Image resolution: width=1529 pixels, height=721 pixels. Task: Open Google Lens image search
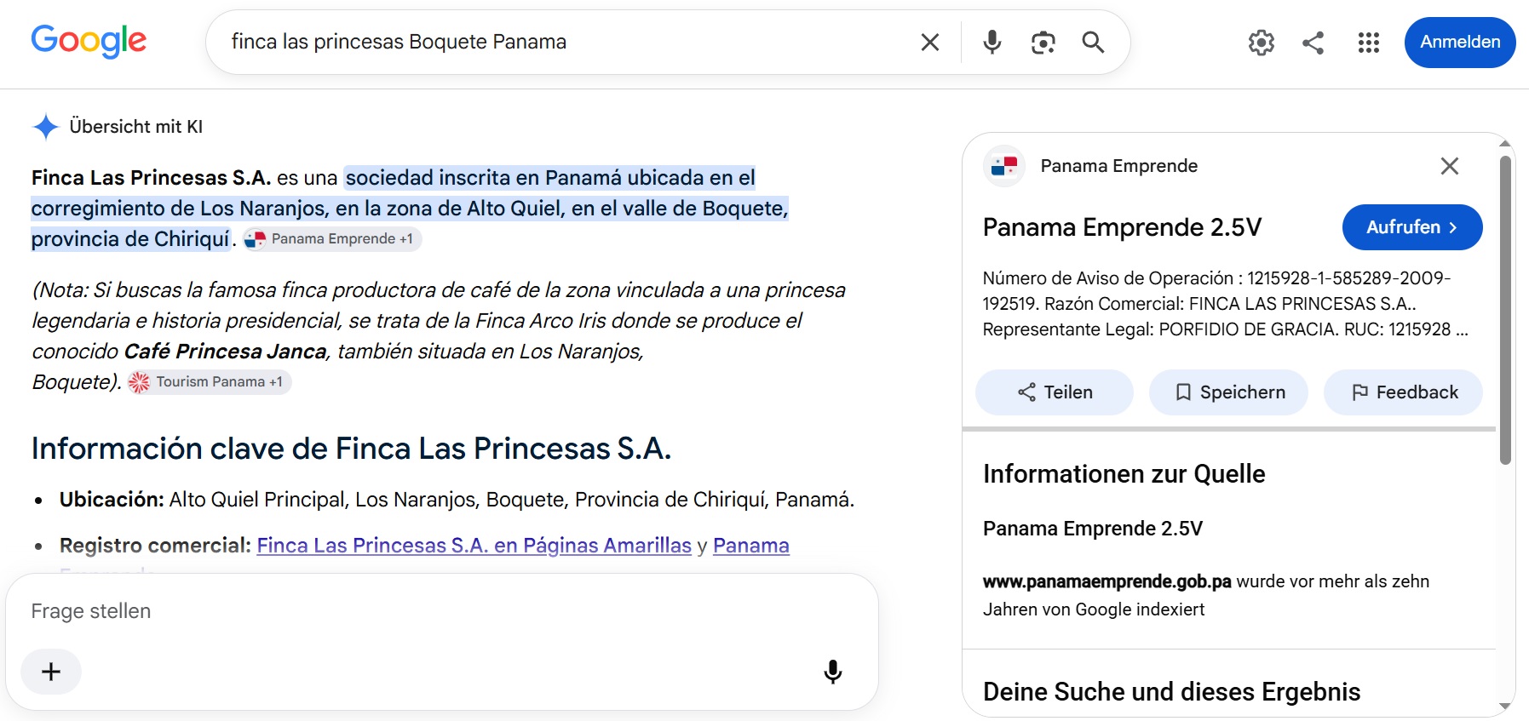1043,42
